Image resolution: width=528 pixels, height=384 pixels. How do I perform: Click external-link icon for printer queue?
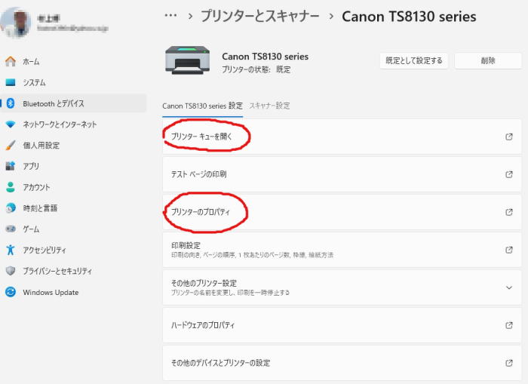pos(509,137)
